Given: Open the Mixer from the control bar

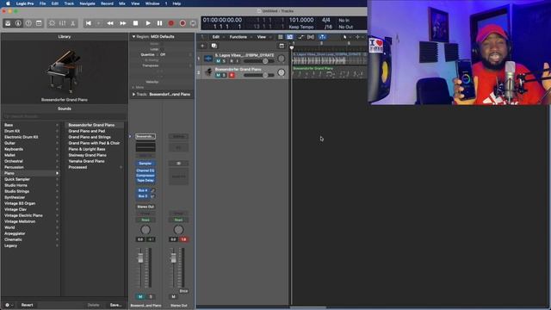Looking at the screenshot, I should [x=62, y=23].
